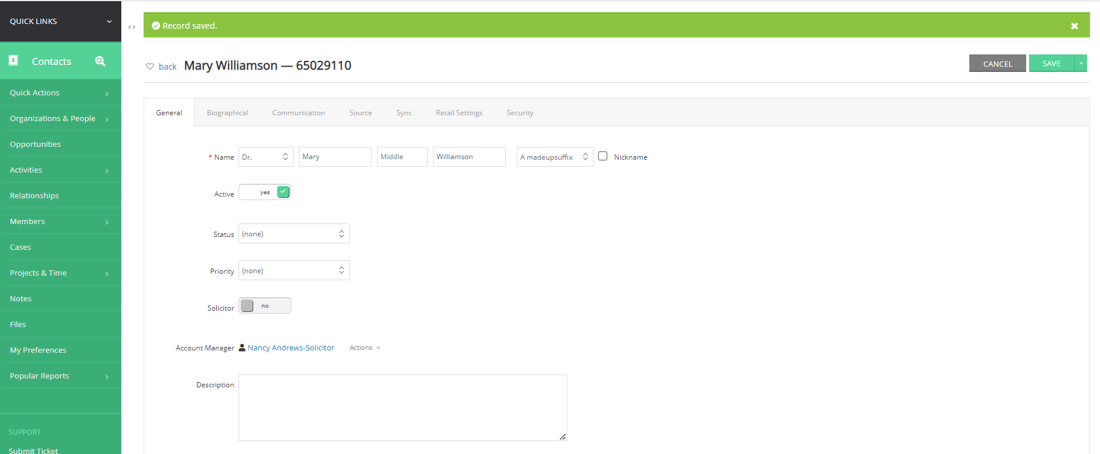Click the Save button
This screenshot has height=454, width=1100.
[x=1051, y=63]
